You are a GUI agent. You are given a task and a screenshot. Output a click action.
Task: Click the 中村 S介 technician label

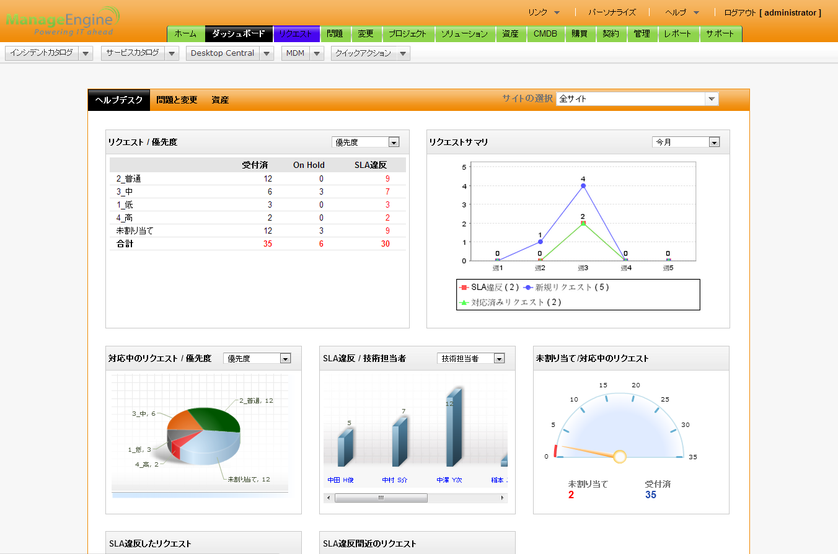395,480
